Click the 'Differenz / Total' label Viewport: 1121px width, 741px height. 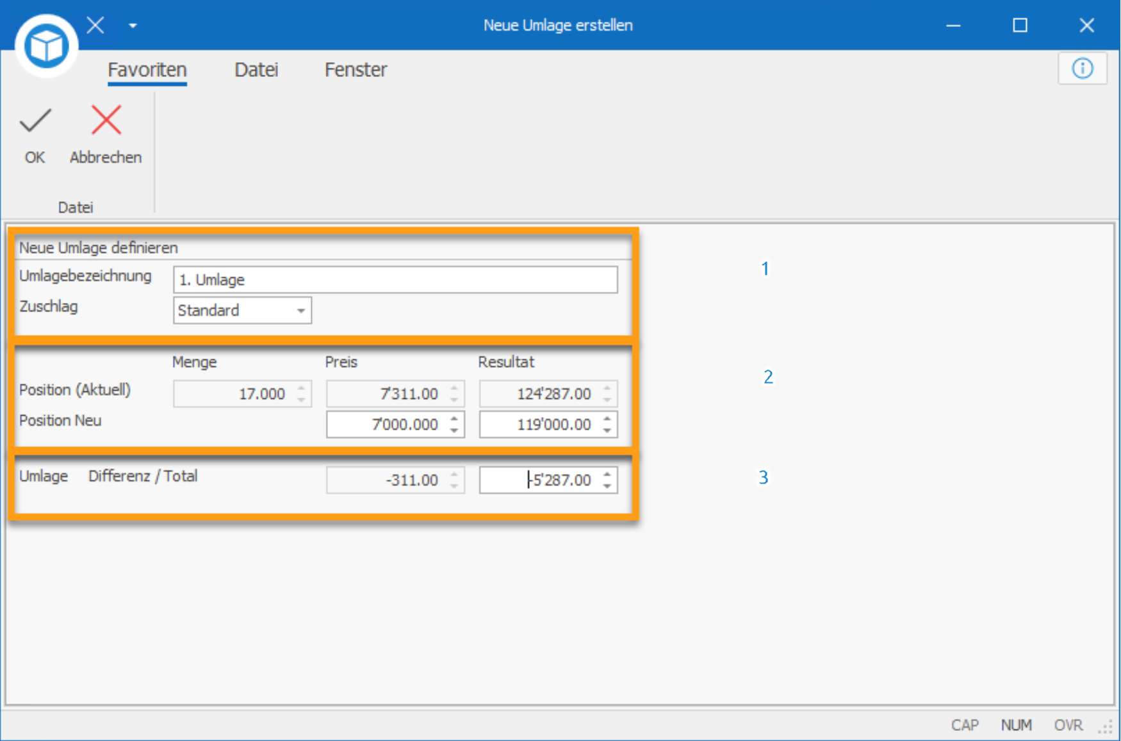[x=143, y=476]
